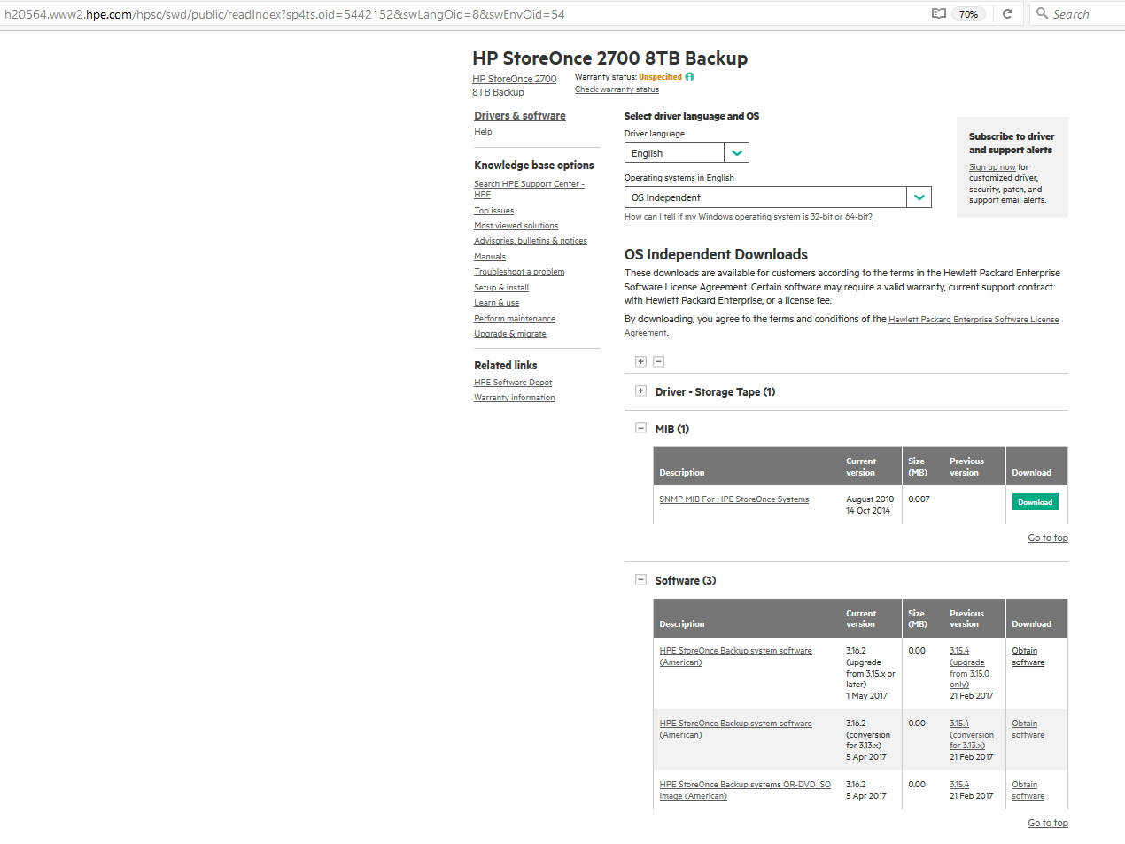Obtain software for QR-DVD ISO image

pyautogui.click(x=1028, y=790)
